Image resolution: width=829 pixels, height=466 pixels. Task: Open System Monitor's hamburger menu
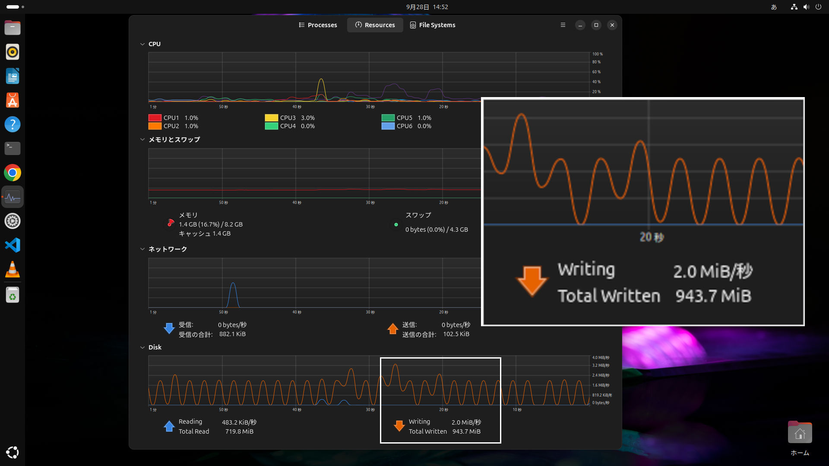point(563,25)
